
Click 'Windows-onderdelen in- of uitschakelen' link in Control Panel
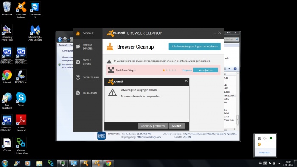[x=67, y=66]
